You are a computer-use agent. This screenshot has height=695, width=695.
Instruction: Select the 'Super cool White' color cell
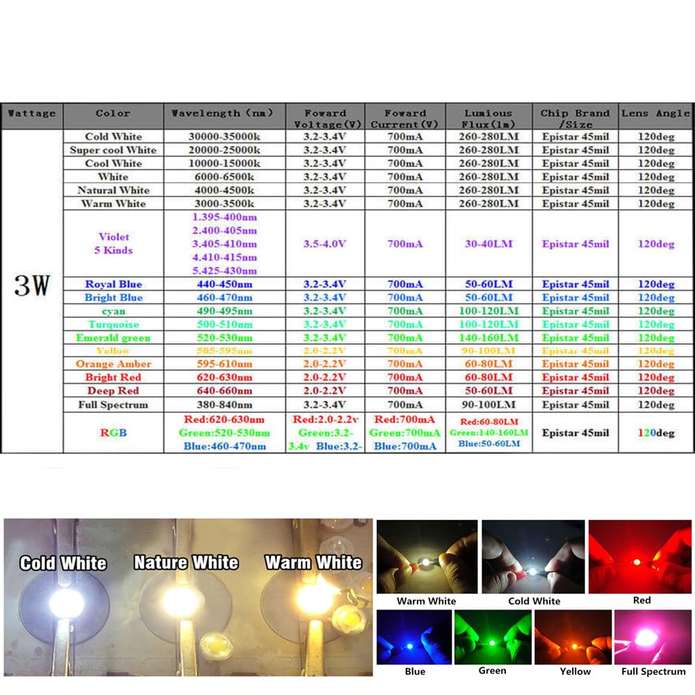(113, 150)
